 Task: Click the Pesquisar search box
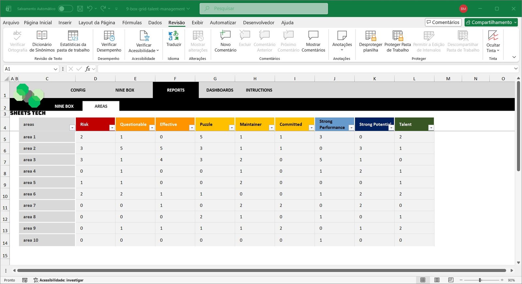click(x=264, y=8)
